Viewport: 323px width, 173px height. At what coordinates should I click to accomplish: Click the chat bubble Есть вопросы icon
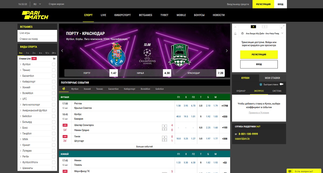pos(290,171)
